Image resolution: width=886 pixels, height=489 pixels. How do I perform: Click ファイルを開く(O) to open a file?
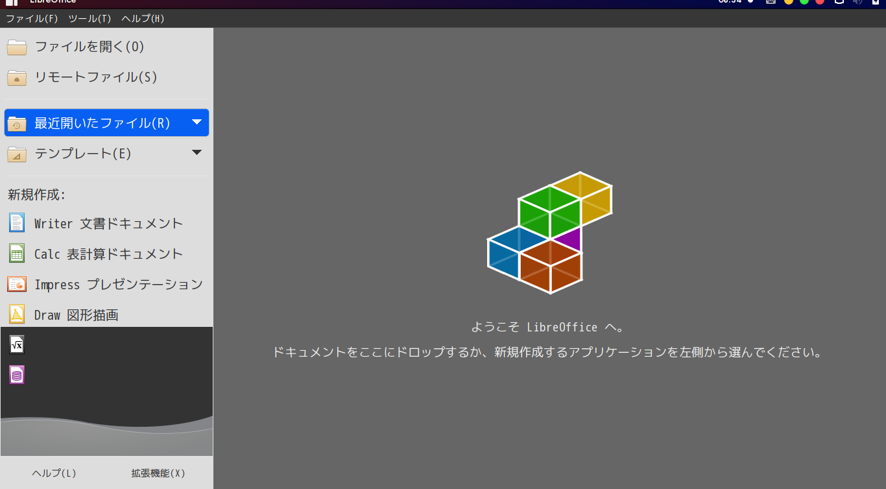click(x=106, y=47)
